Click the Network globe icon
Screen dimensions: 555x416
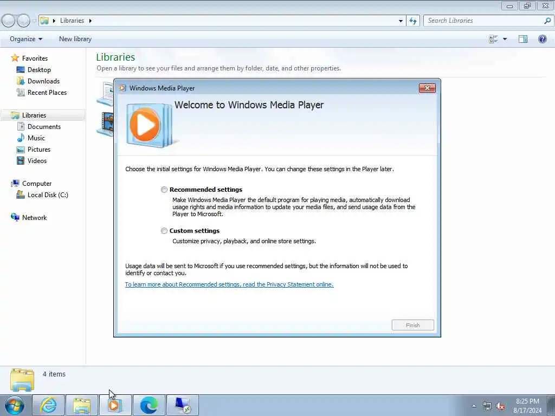point(15,217)
